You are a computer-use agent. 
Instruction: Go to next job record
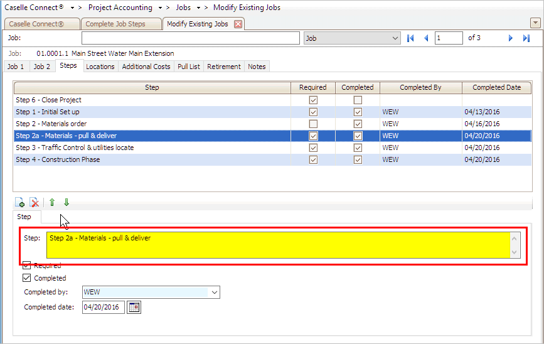coord(511,38)
